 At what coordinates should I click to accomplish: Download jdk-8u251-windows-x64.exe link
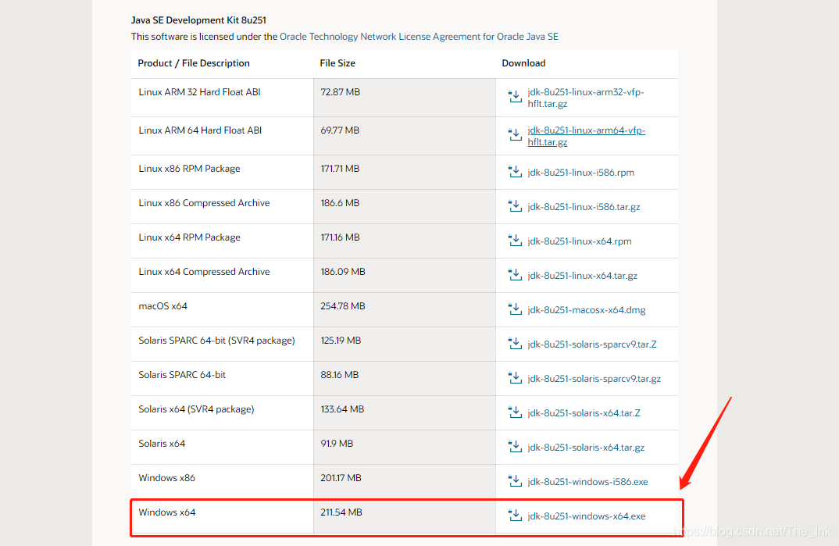[x=587, y=516]
